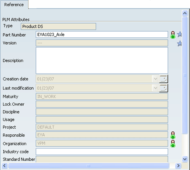Click the star icon next to Part Number
Viewport: 190px width, 170px height.
[x=179, y=34]
